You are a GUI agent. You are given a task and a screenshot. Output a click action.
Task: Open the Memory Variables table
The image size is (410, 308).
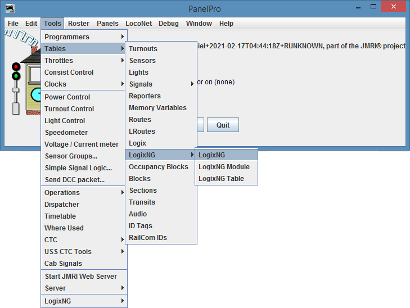(161, 107)
